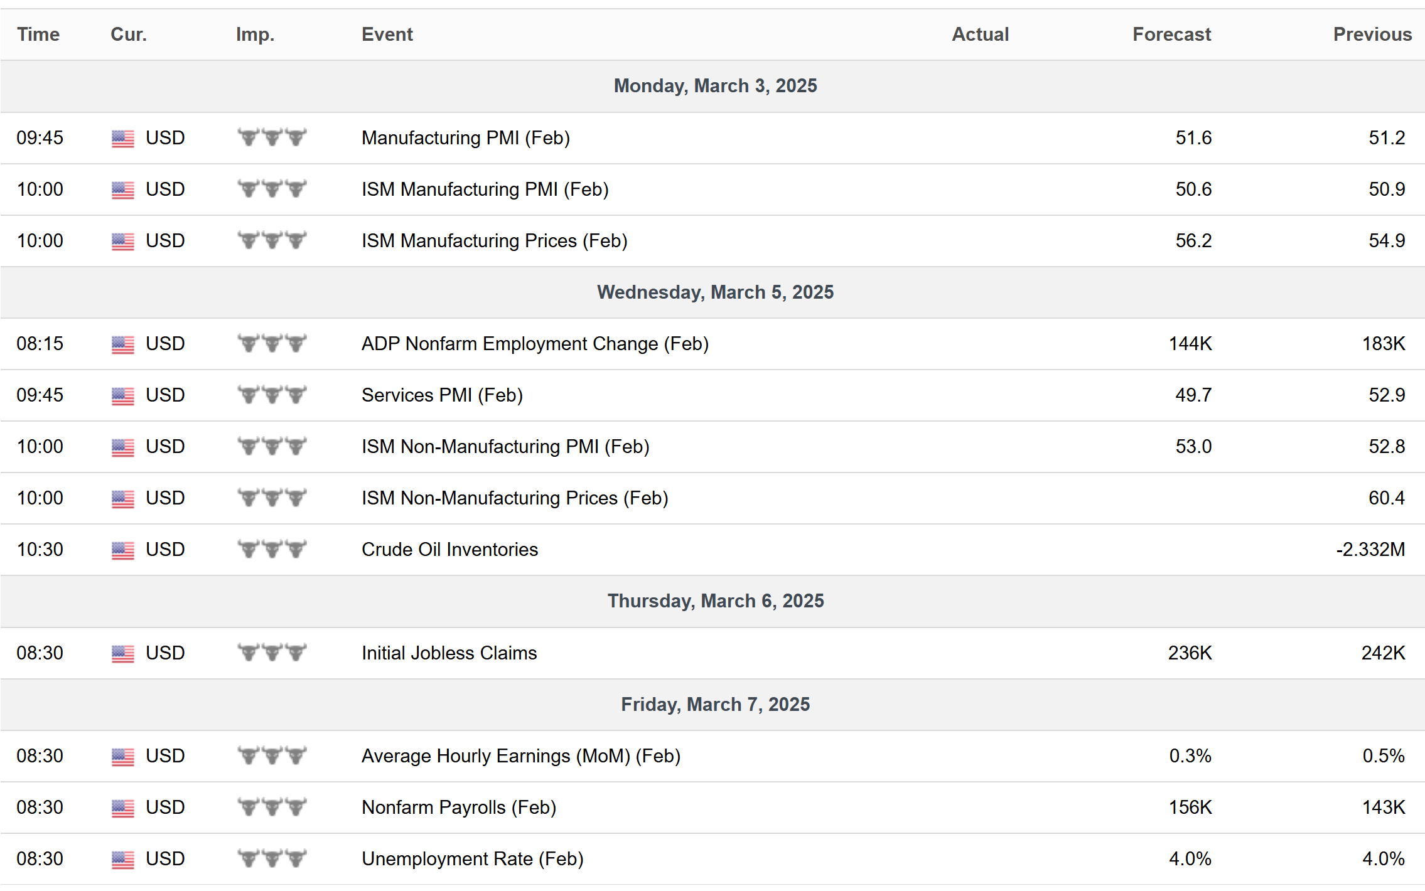Click forecast value 144K for ADP Nonfarm
The width and height of the screenshot is (1425, 891).
tap(1190, 344)
